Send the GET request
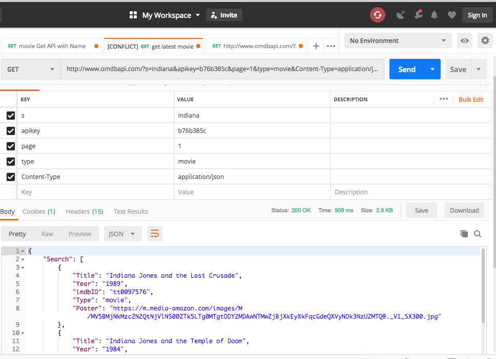 tap(407, 69)
